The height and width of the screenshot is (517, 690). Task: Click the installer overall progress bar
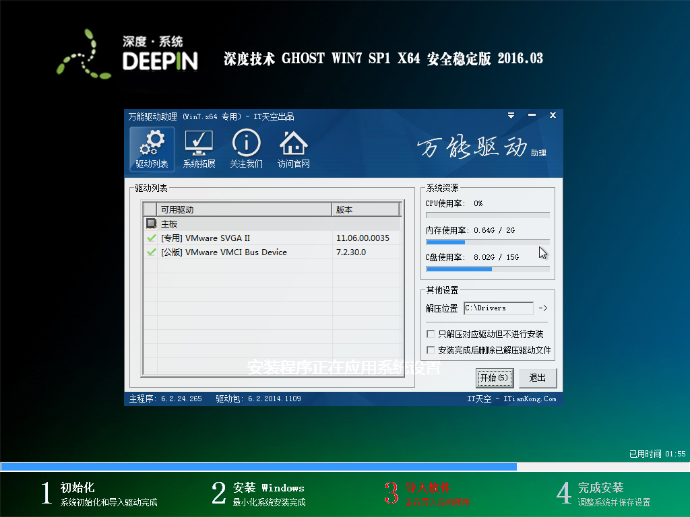[x=345, y=467]
